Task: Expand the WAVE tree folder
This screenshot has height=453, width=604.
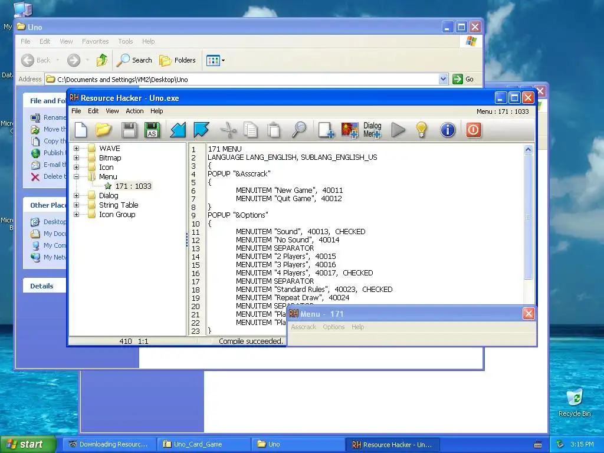Action: coord(76,148)
